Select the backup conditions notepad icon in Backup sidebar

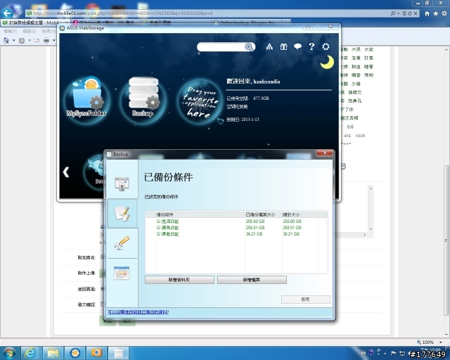coord(122,213)
